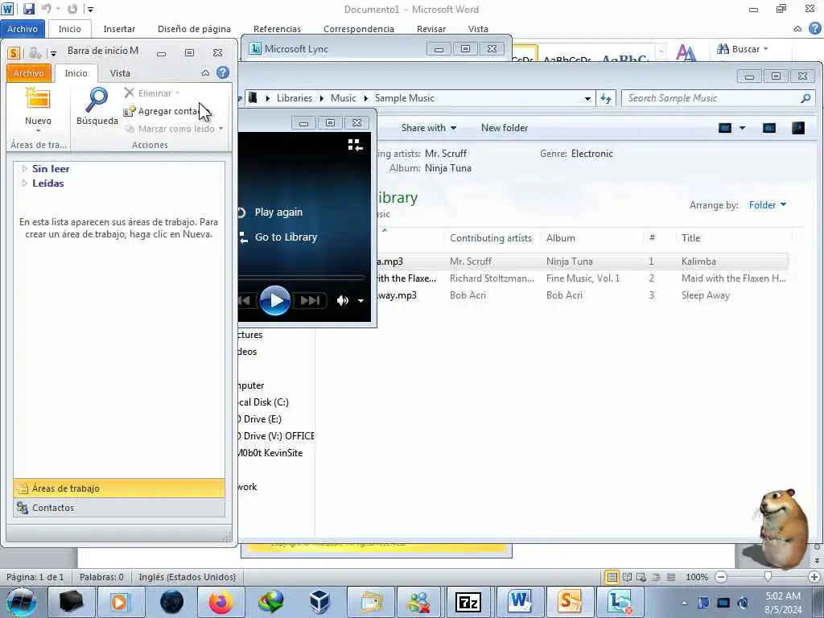Click Explorer help icon at toolbar end
Image resolution: width=824 pixels, height=618 pixels.
tap(798, 128)
